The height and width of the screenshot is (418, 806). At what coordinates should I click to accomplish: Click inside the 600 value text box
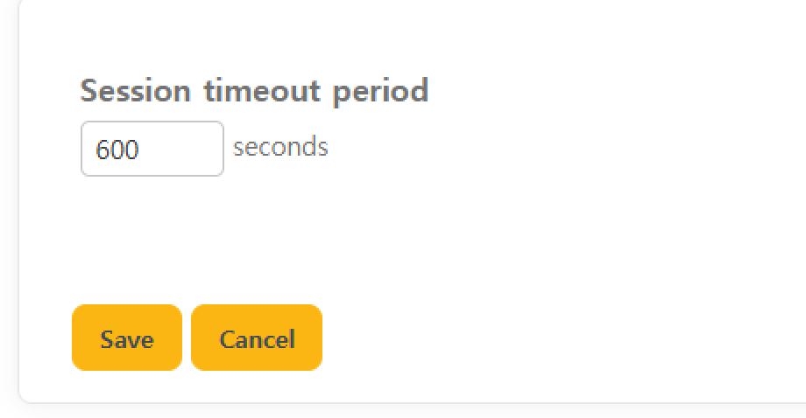[152, 149]
